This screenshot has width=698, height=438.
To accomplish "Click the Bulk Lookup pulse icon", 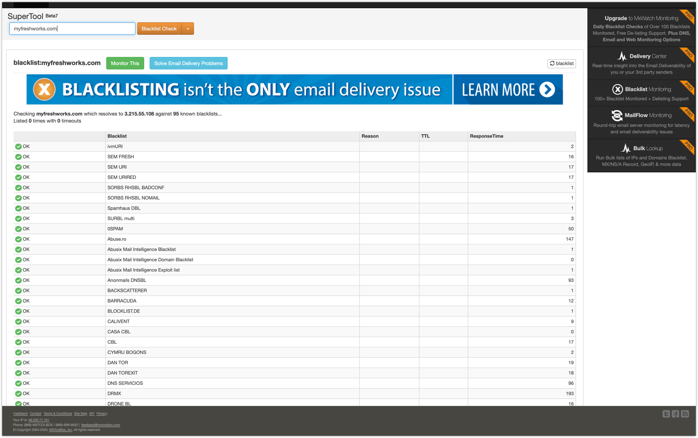I will [x=625, y=148].
